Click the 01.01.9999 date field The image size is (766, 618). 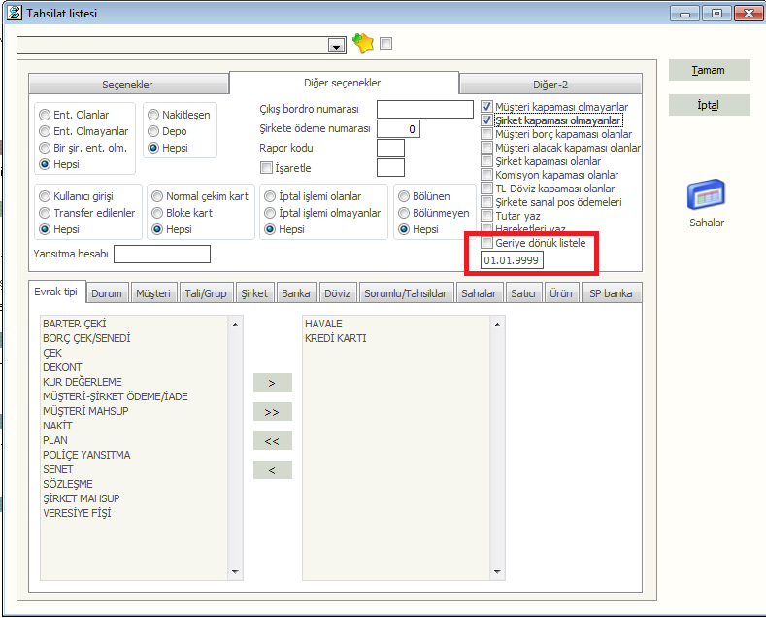[x=512, y=261]
